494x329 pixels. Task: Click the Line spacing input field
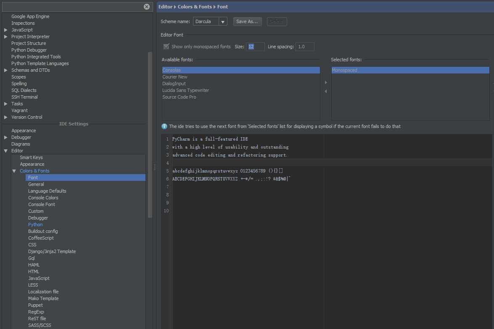click(305, 47)
